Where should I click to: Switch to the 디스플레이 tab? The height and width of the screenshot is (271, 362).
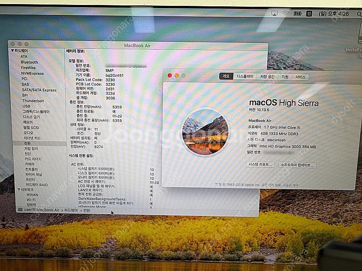(x=245, y=76)
